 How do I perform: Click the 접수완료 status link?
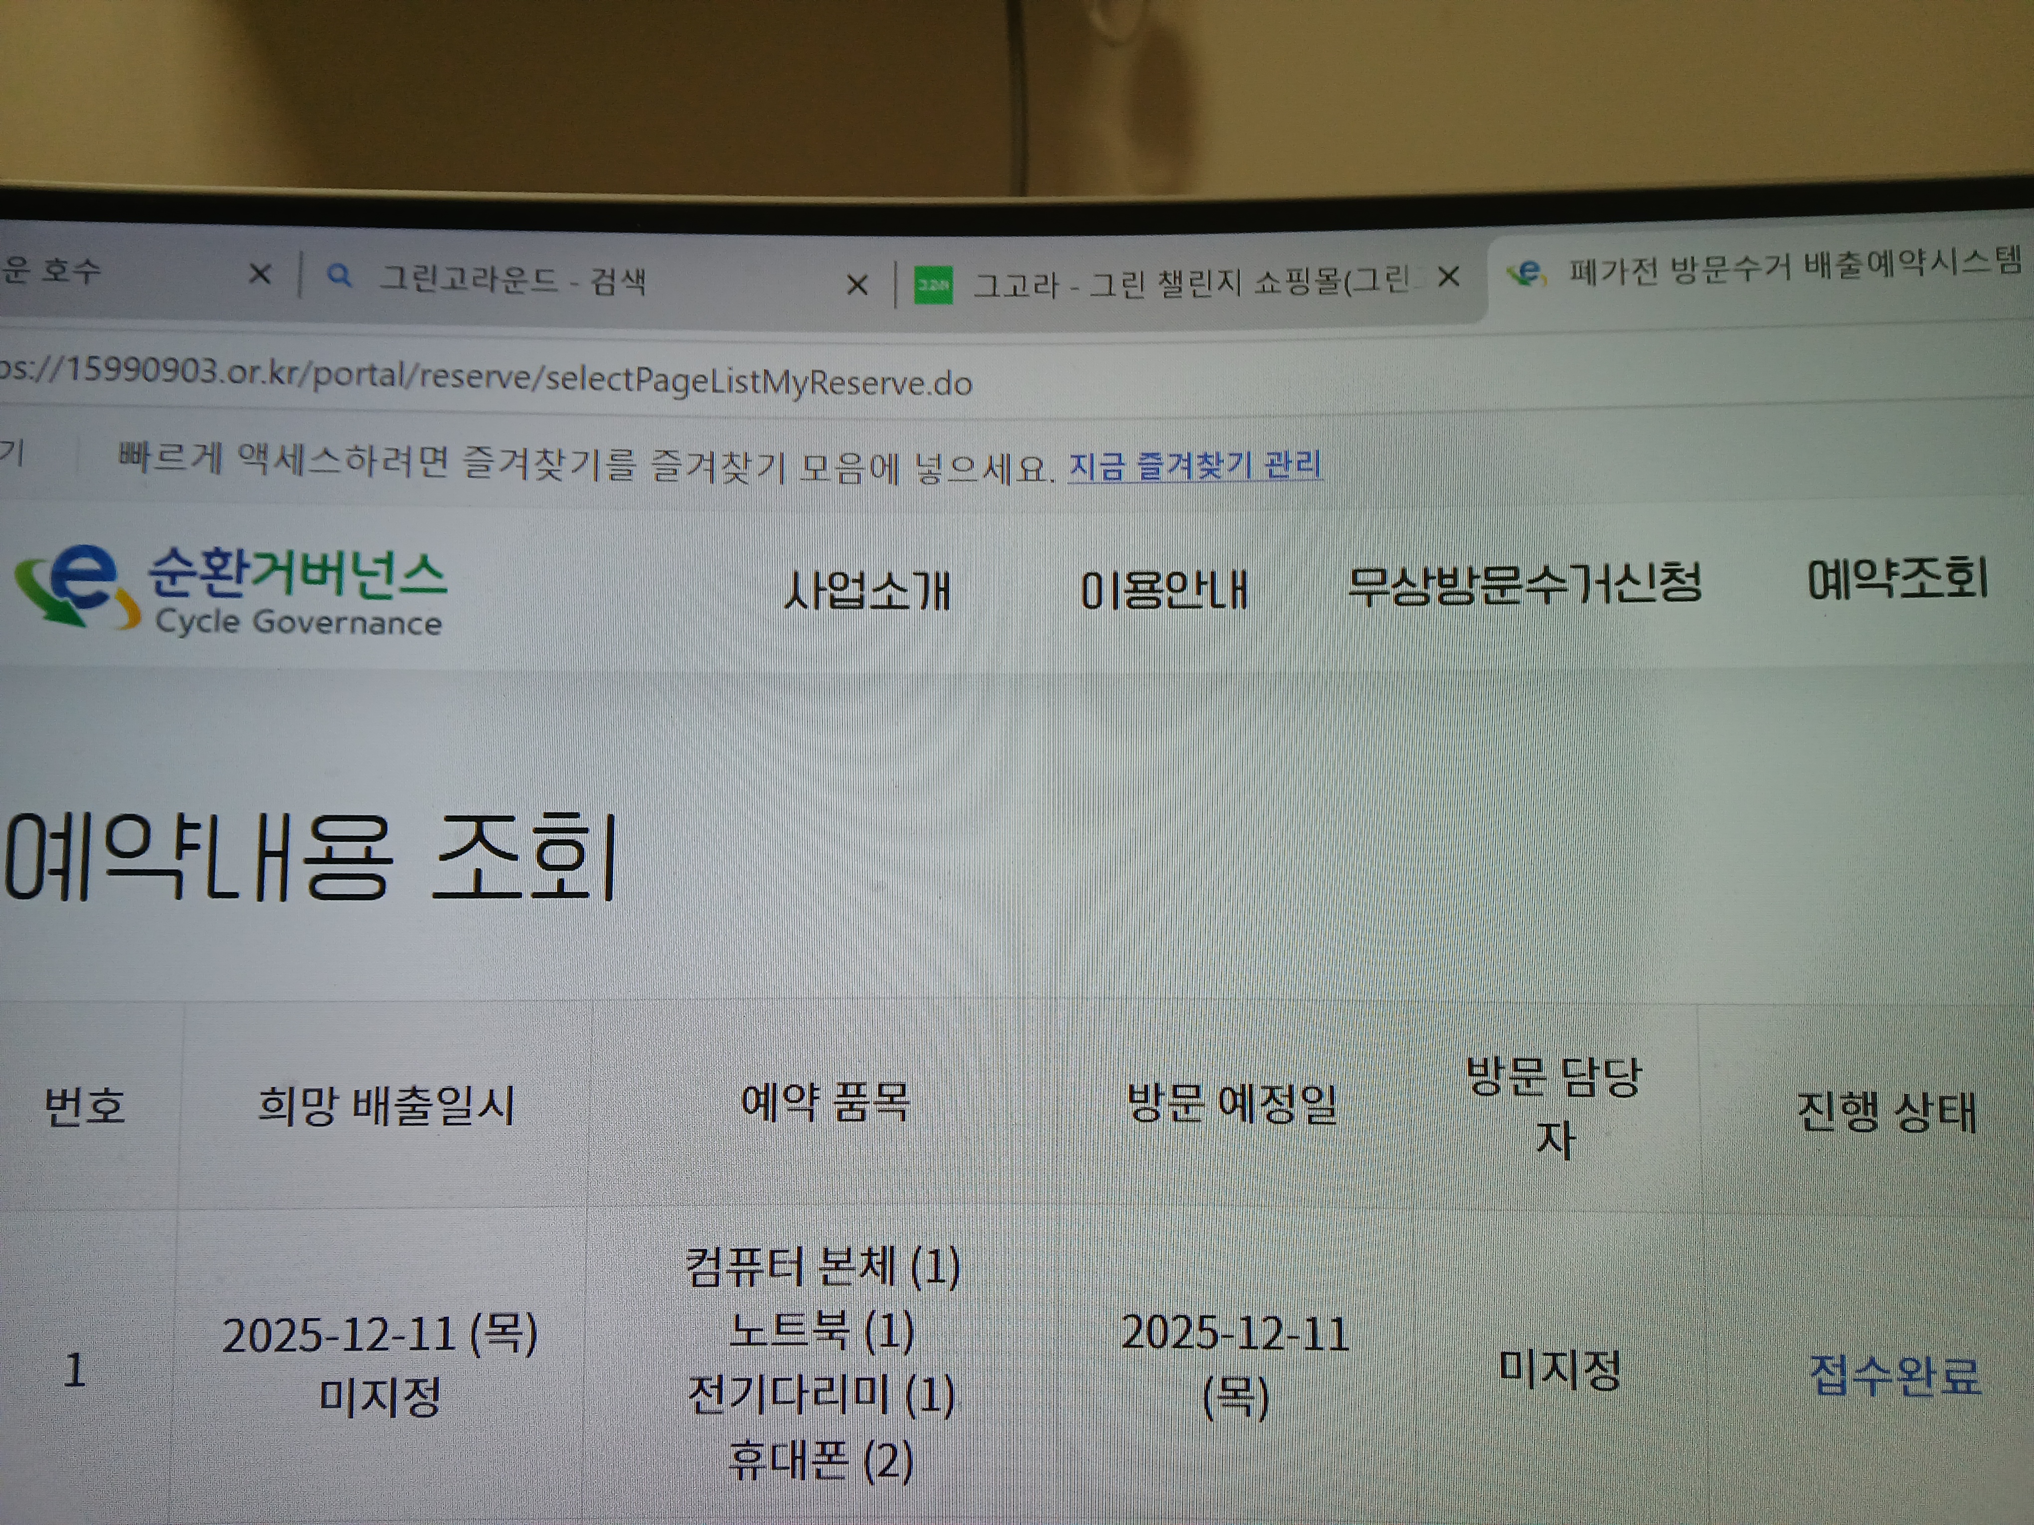[x=1894, y=1376]
